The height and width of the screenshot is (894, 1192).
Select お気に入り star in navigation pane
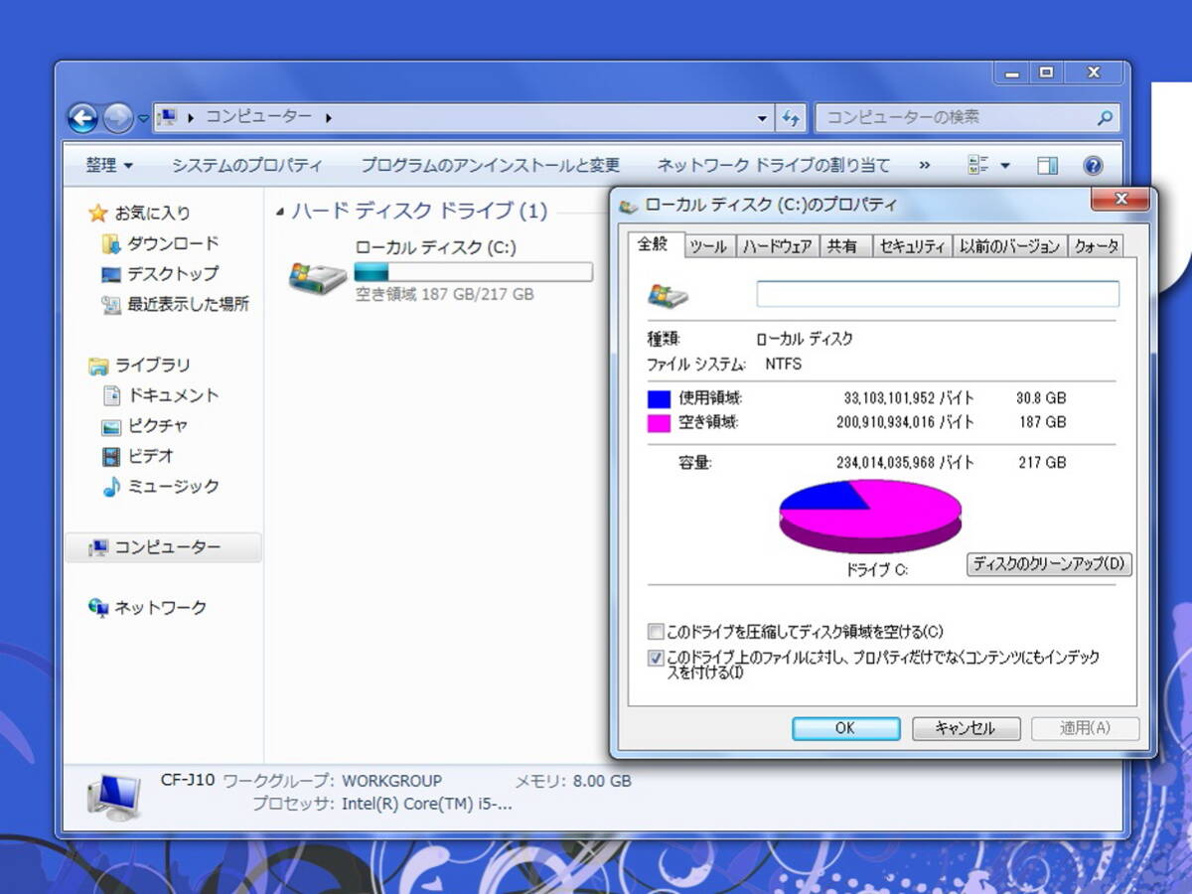pos(97,213)
